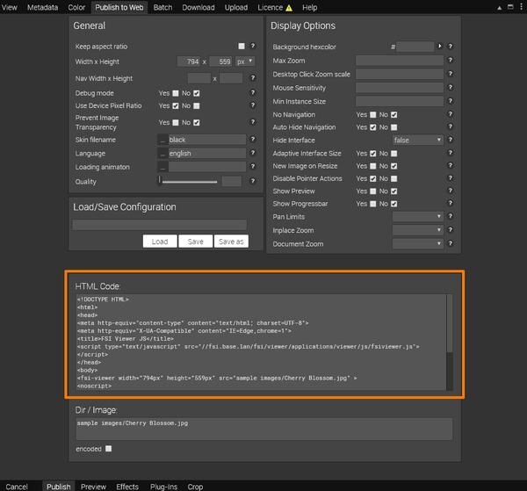
Task: Set Prevent Image Transparency to Yes
Action: 176,123
